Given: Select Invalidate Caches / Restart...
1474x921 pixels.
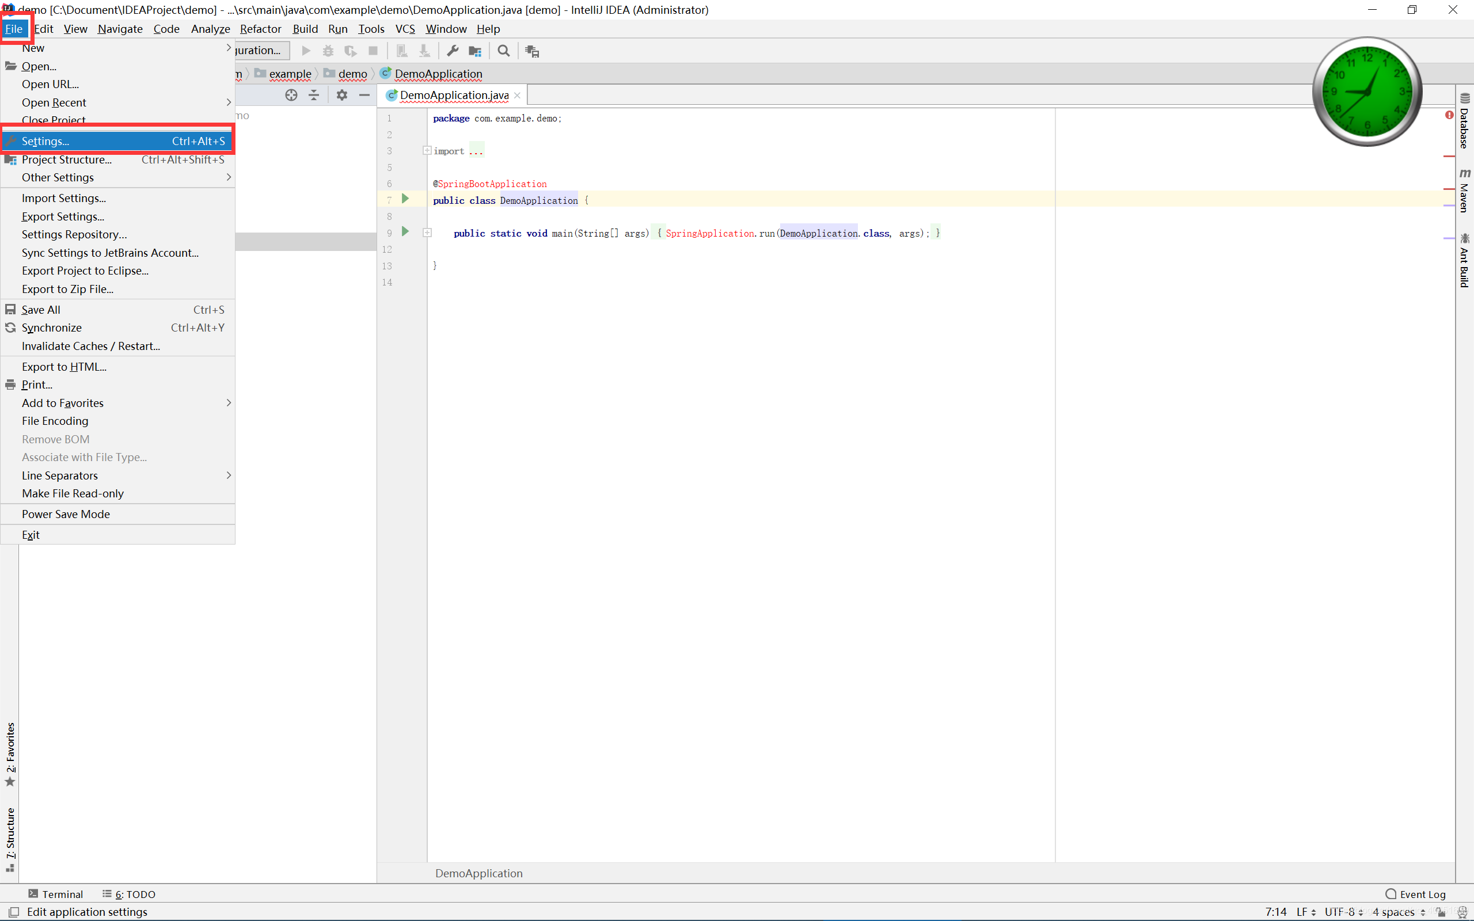Looking at the screenshot, I should point(117,346).
